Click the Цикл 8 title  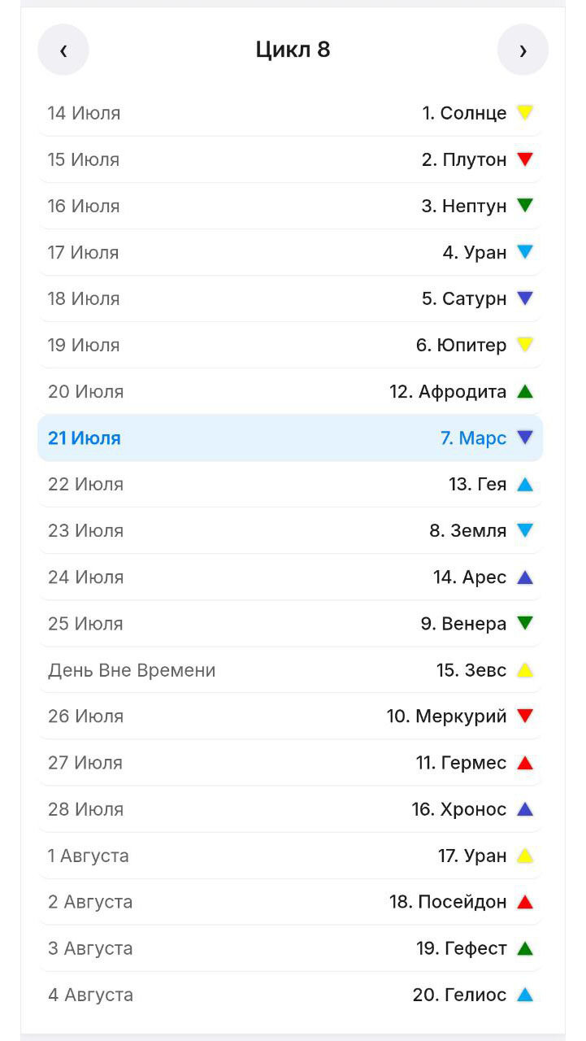click(x=293, y=50)
